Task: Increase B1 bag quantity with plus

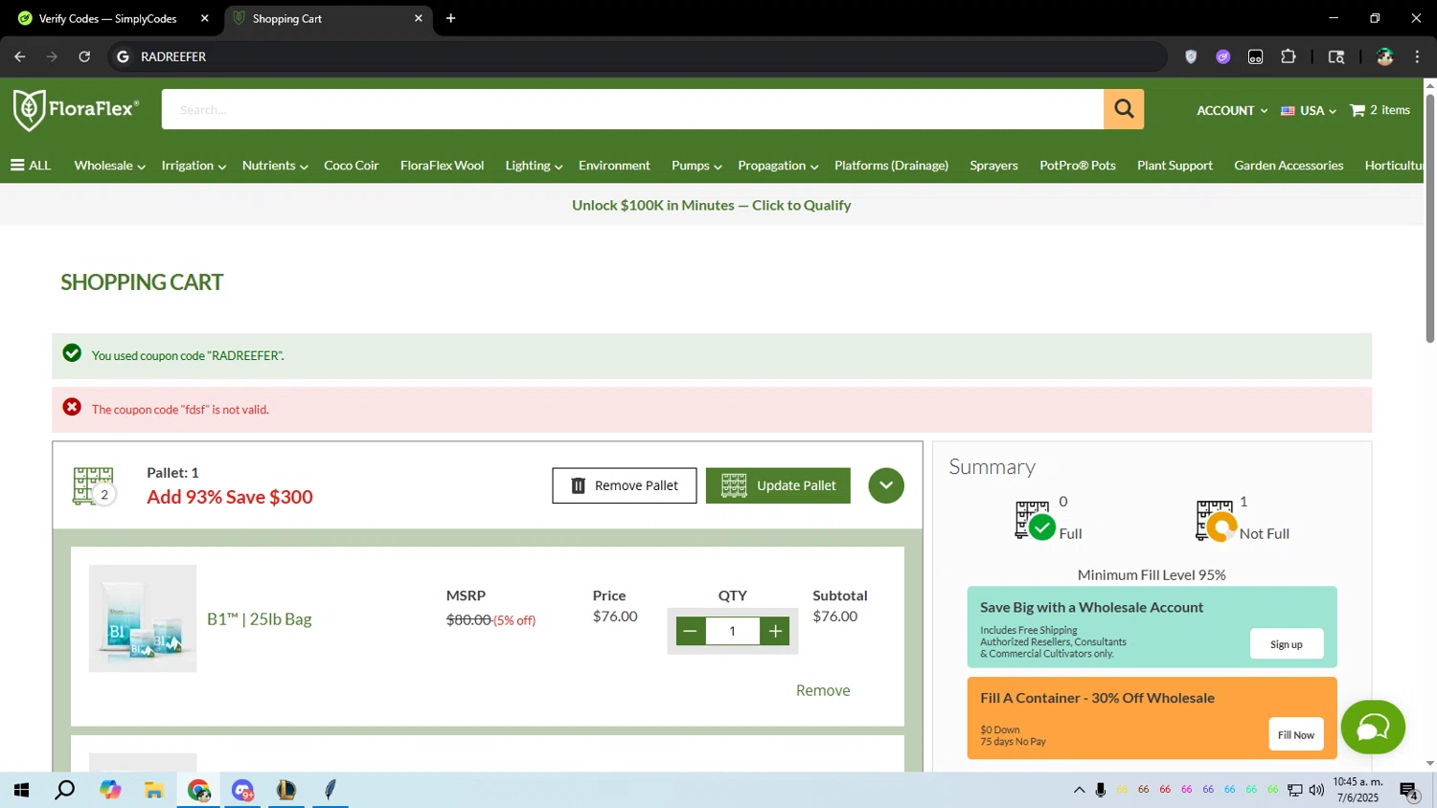Action: (775, 631)
